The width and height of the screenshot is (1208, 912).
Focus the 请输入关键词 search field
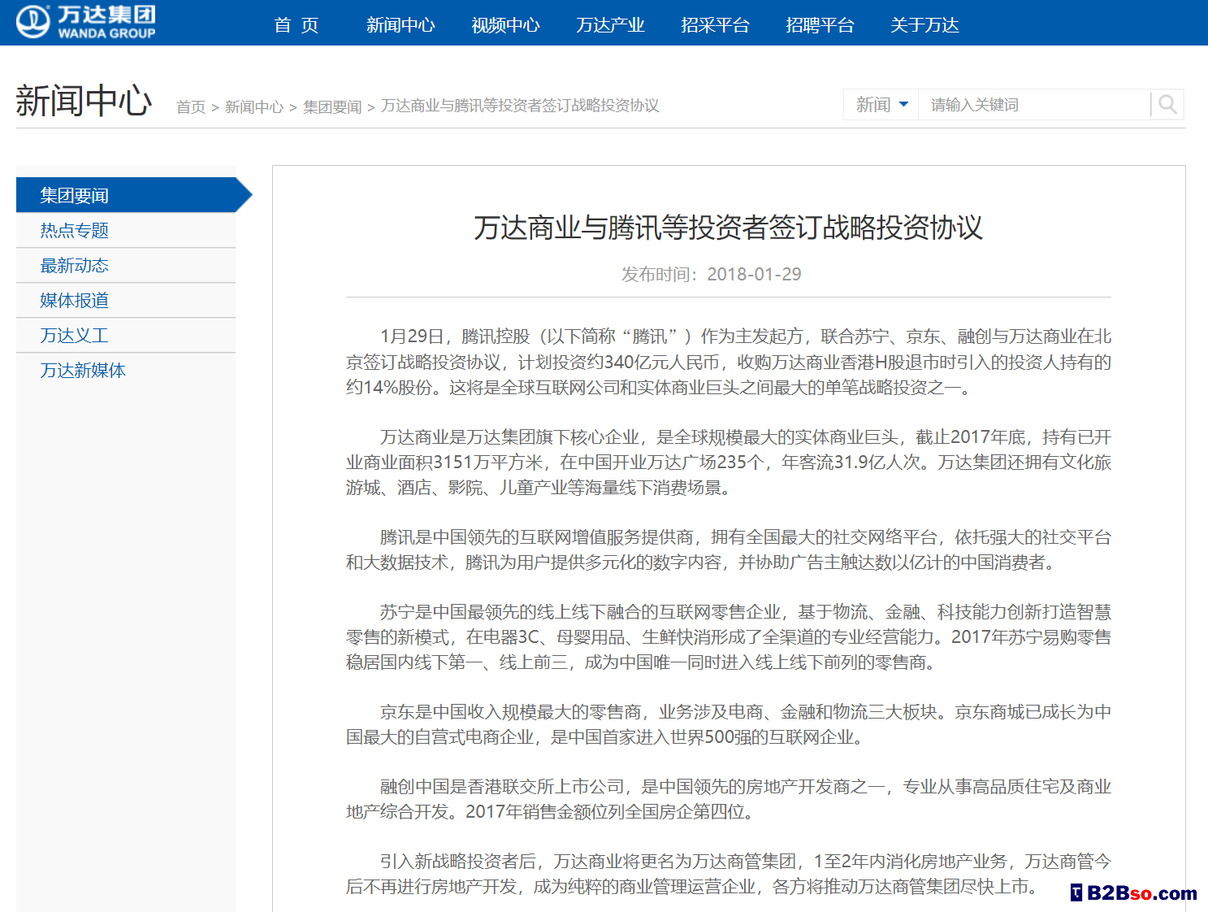pyautogui.click(x=1034, y=105)
